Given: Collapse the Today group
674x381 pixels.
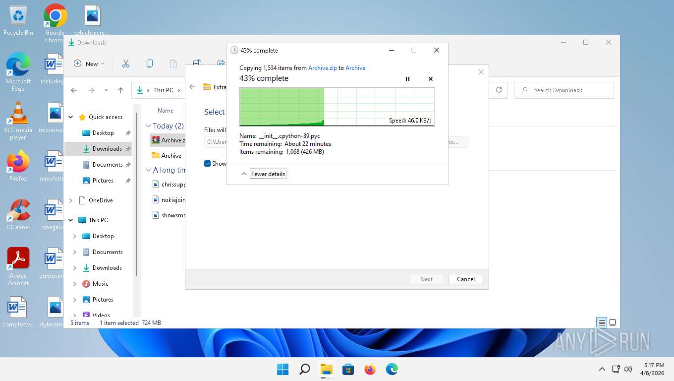Looking at the screenshot, I should [149, 126].
